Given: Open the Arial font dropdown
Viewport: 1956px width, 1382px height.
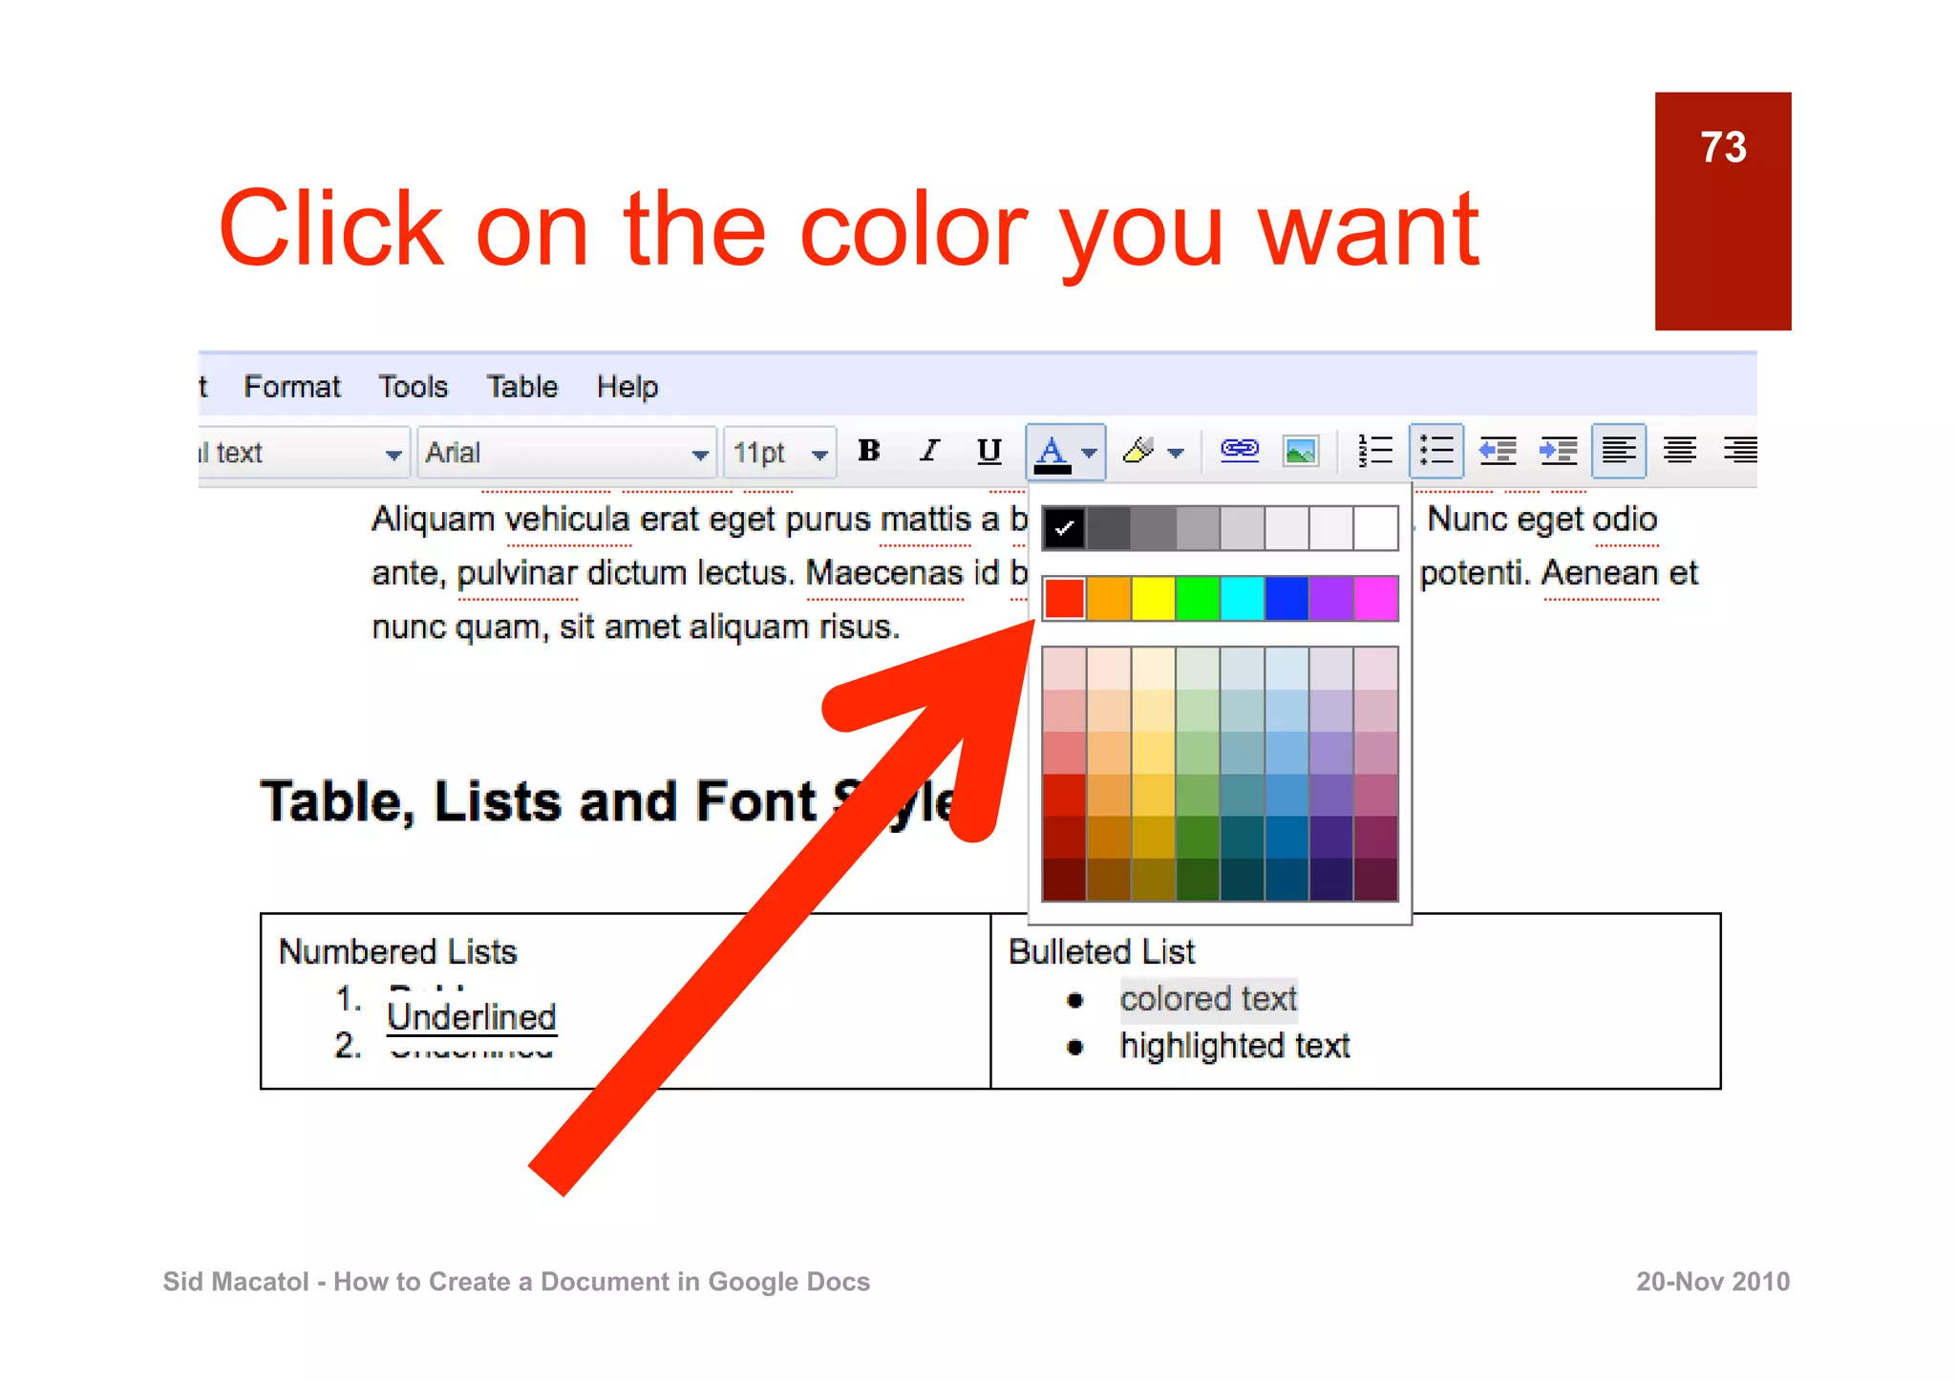Looking at the screenshot, I should (566, 453).
